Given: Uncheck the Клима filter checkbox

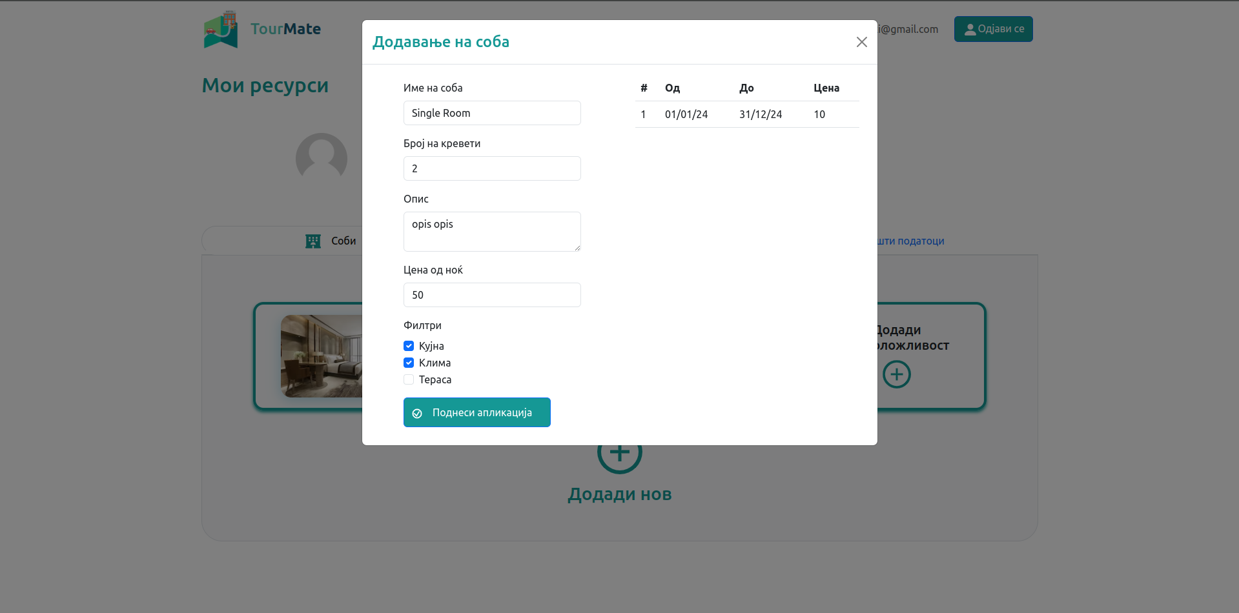Looking at the screenshot, I should tap(409, 363).
